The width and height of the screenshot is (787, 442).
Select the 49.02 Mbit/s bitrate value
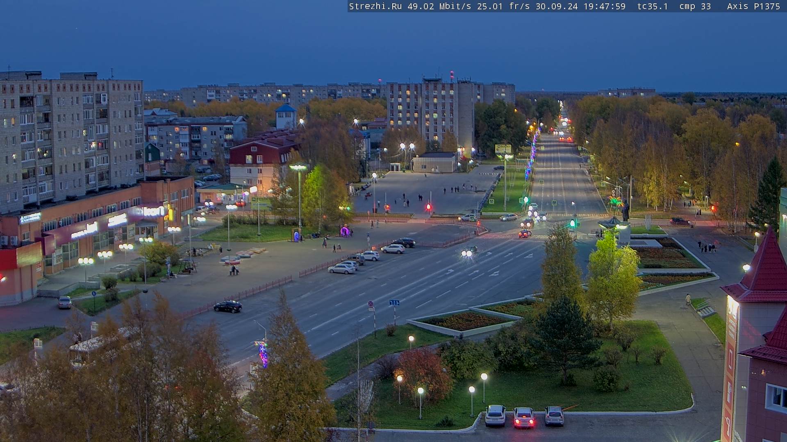click(439, 7)
